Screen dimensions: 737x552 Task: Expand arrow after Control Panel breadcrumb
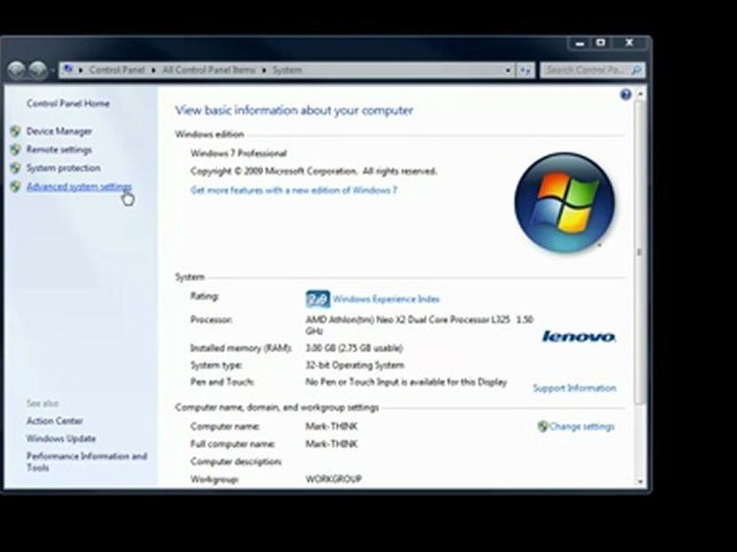[x=154, y=71]
